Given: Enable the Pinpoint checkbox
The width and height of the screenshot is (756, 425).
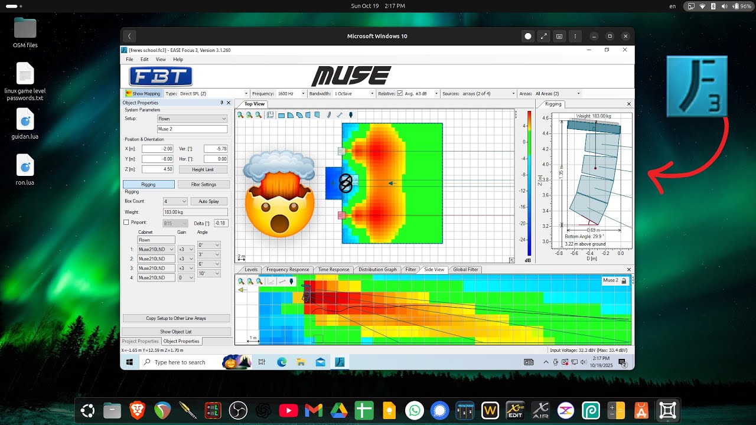Looking at the screenshot, I should (x=126, y=223).
